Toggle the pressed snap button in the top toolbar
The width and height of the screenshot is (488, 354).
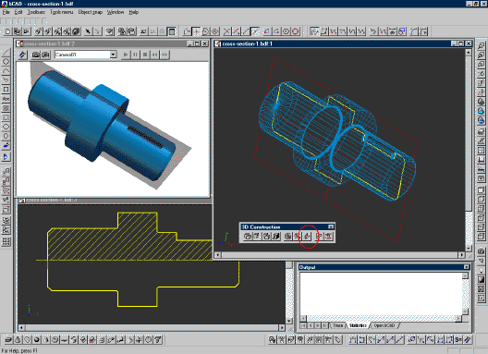point(196,31)
